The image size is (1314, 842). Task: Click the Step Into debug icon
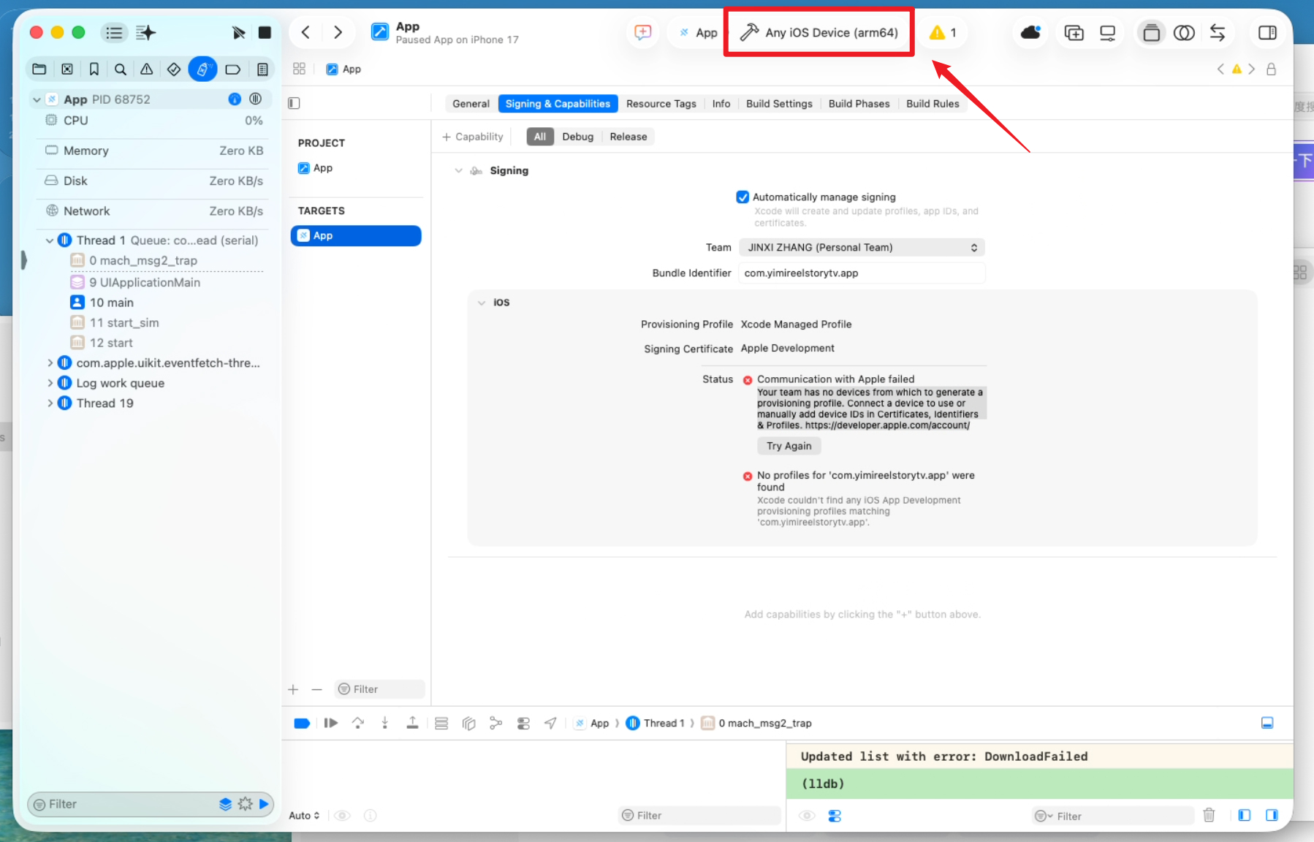(x=384, y=723)
